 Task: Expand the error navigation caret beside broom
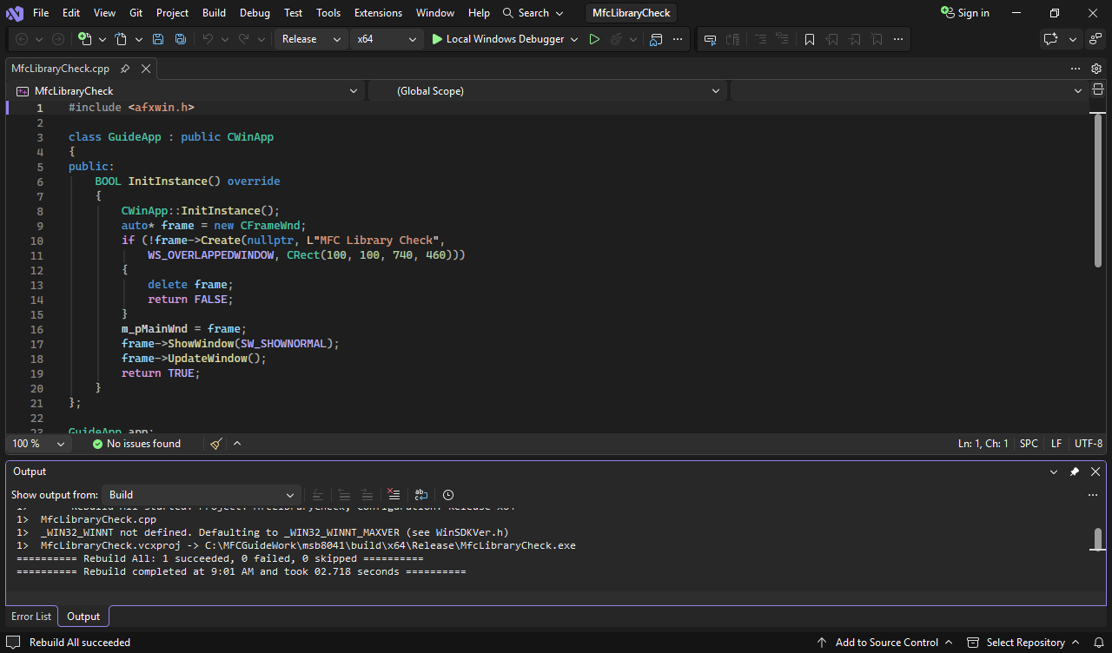click(x=237, y=444)
